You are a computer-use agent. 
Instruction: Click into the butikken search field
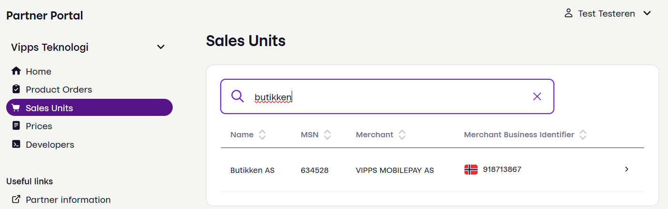tap(390, 97)
